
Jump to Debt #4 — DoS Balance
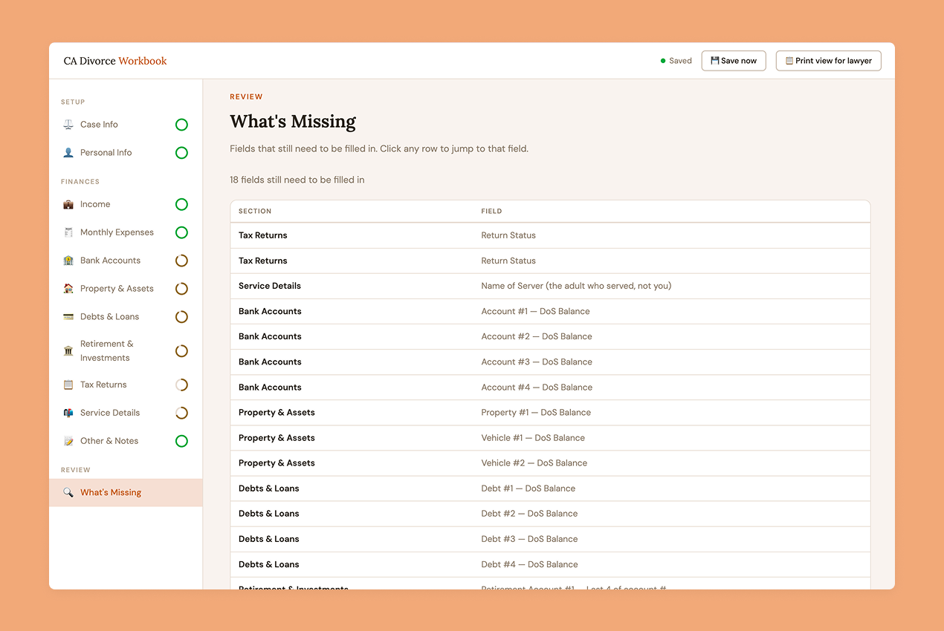[550, 564]
